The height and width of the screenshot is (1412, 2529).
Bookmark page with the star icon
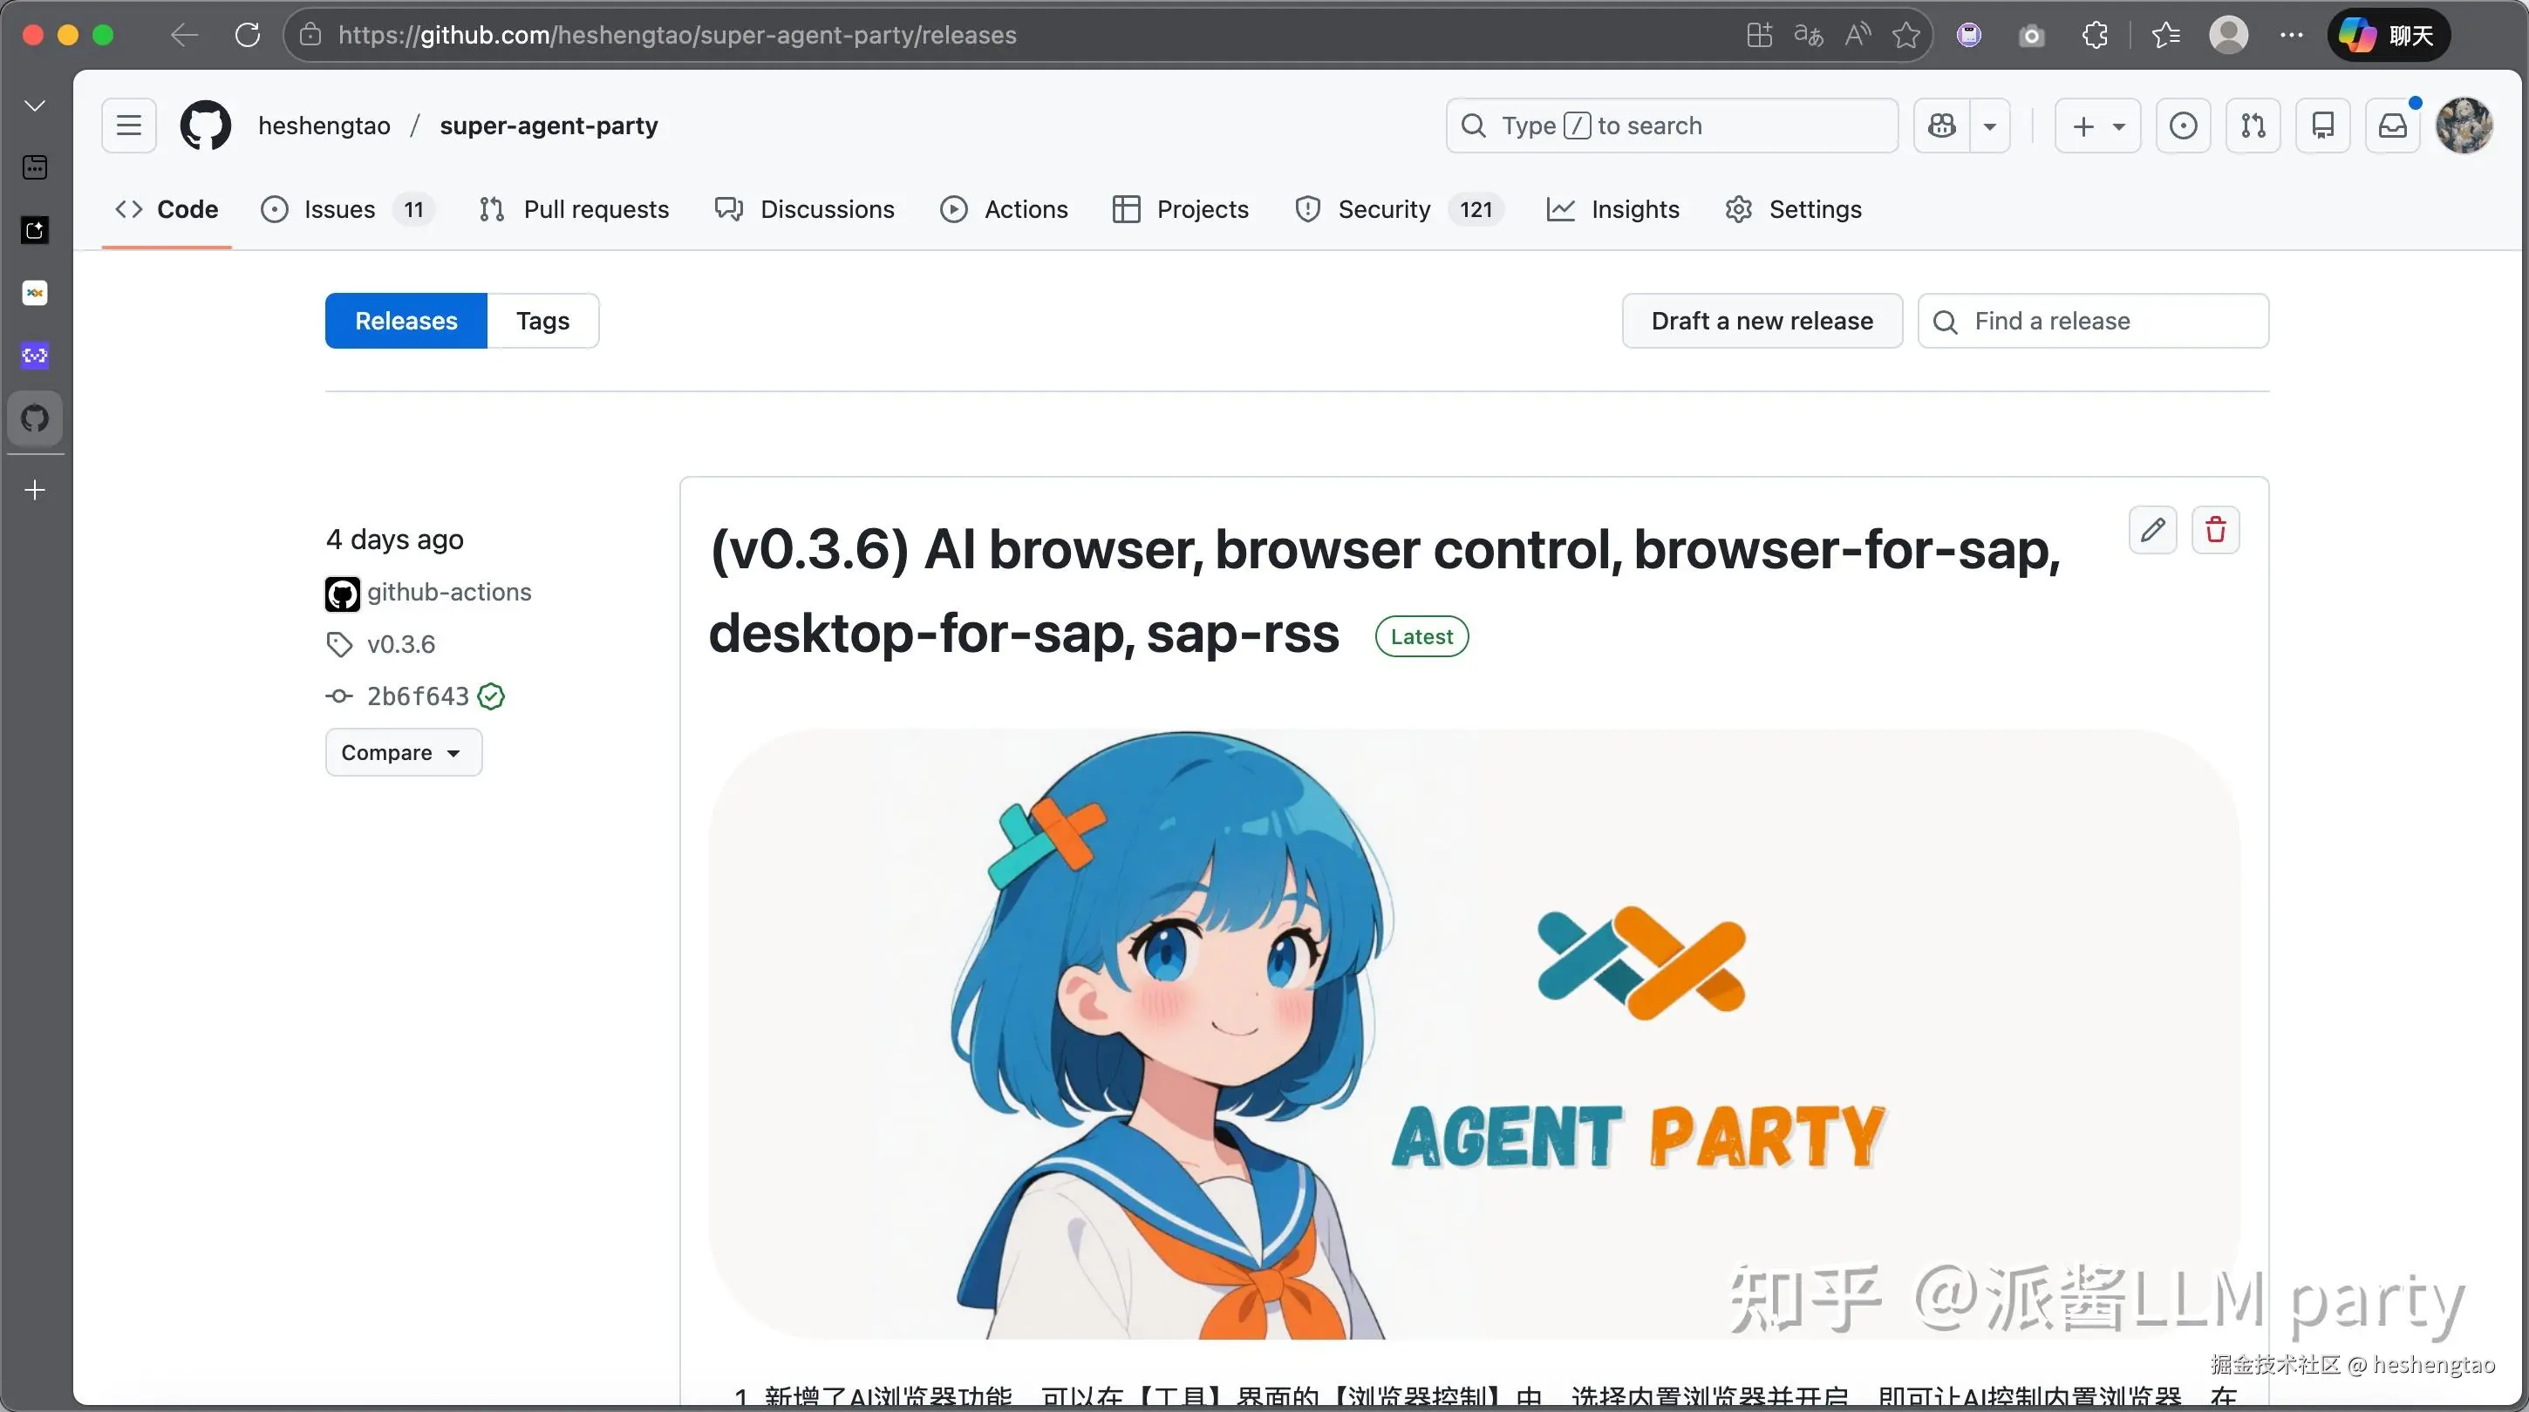click(x=1905, y=36)
